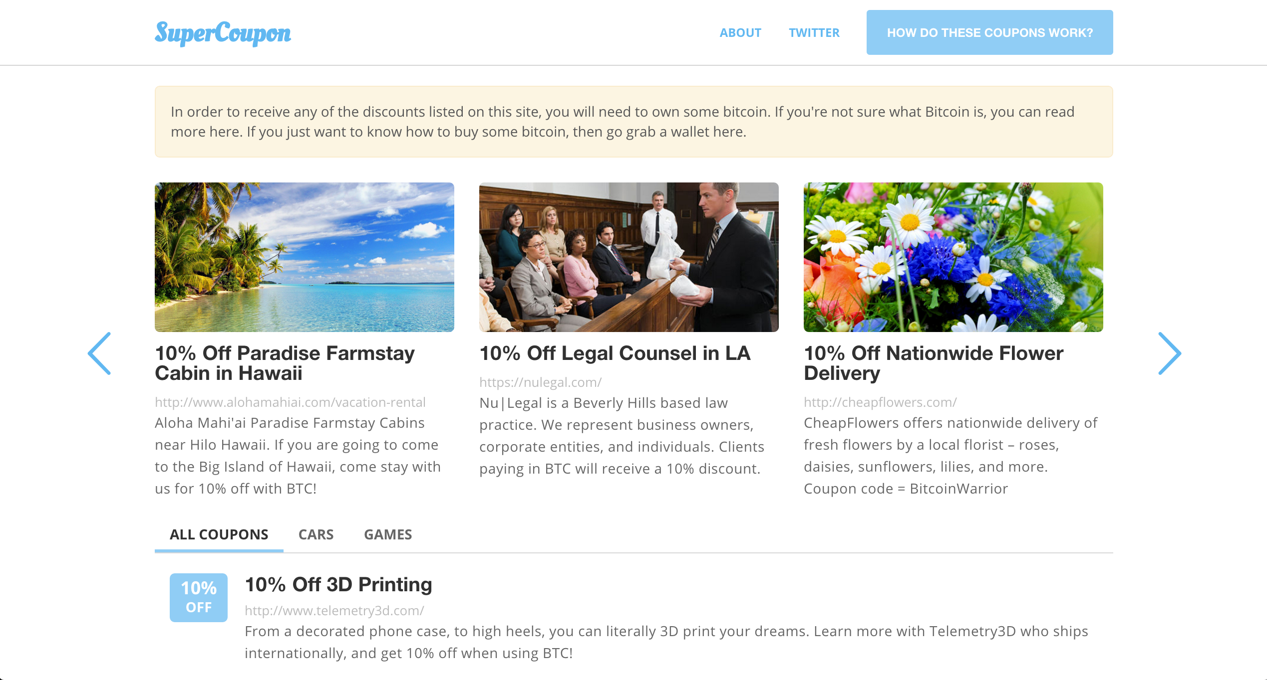Viewport: 1267px width, 680px height.
Task: Visit the cheapflowers.com URL
Action: coord(880,402)
